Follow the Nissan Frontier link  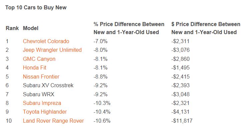(x=41, y=77)
